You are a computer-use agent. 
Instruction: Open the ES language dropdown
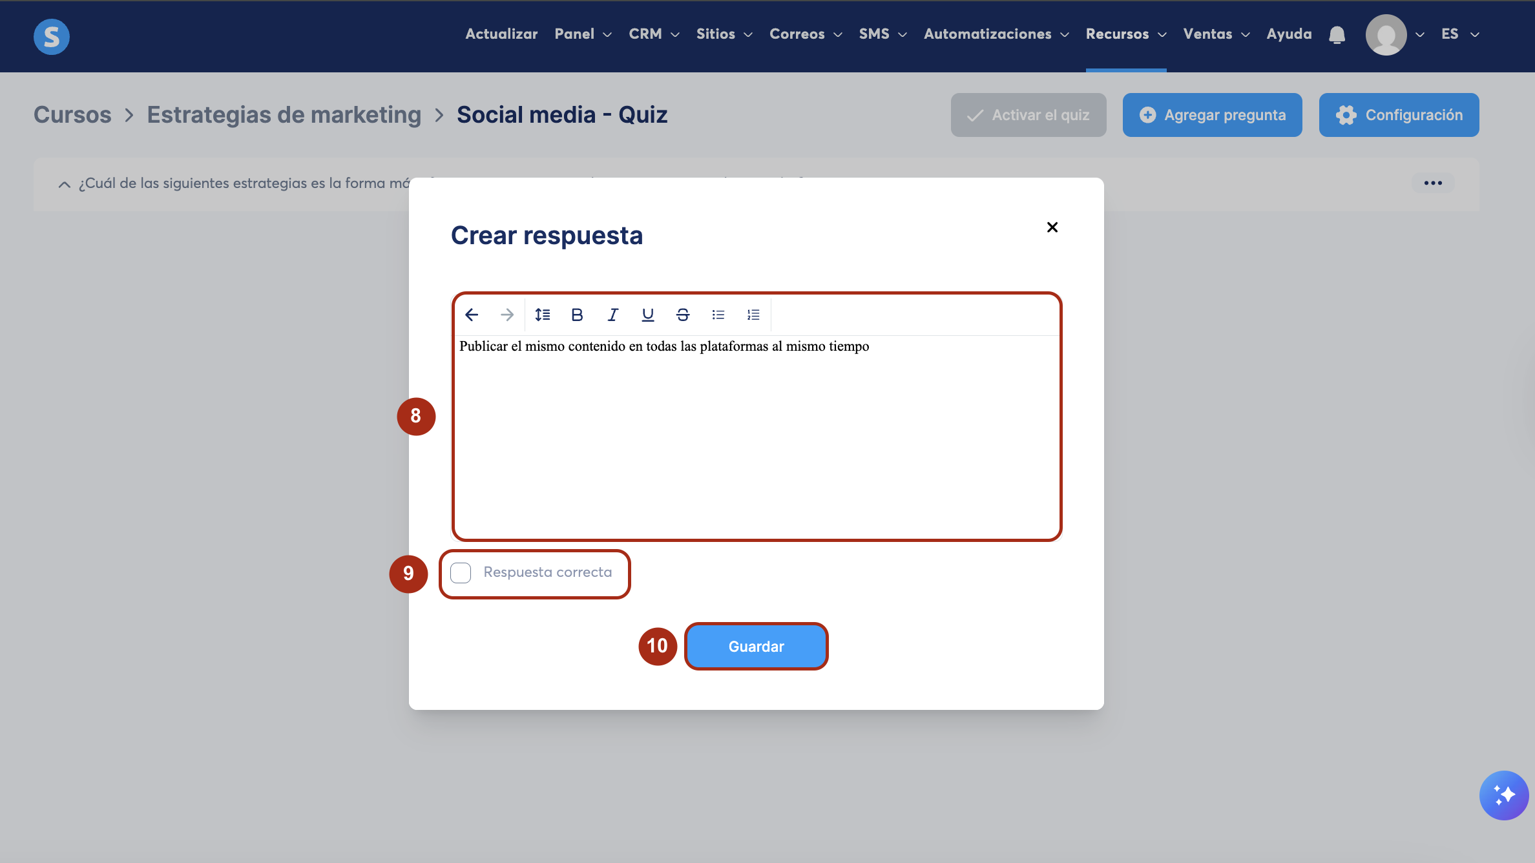coord(1459,34)
